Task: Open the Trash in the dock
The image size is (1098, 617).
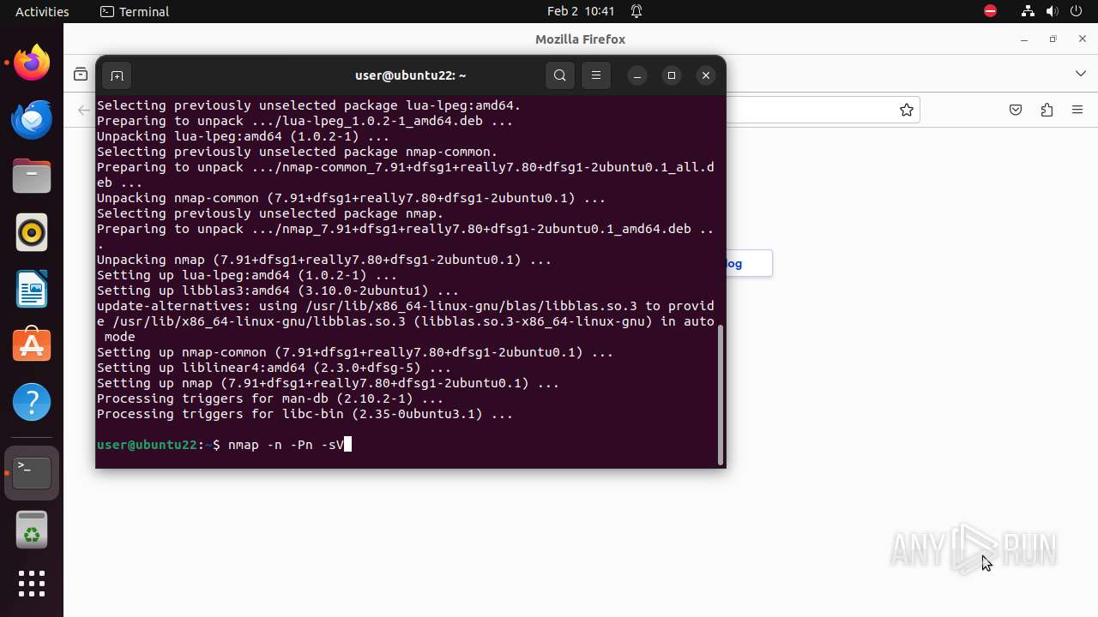Action: pyautogui.click(x=32, y=530)
